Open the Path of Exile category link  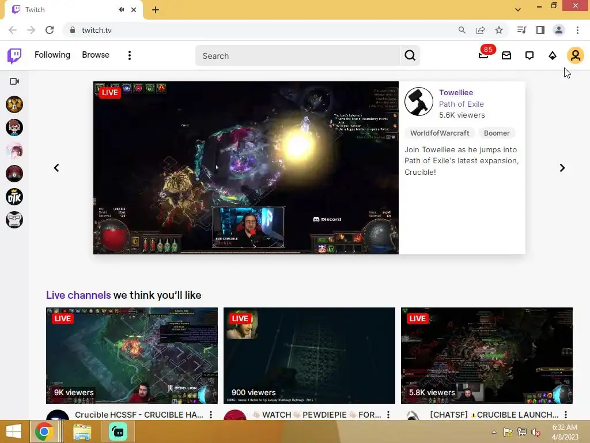coord(462,104)
